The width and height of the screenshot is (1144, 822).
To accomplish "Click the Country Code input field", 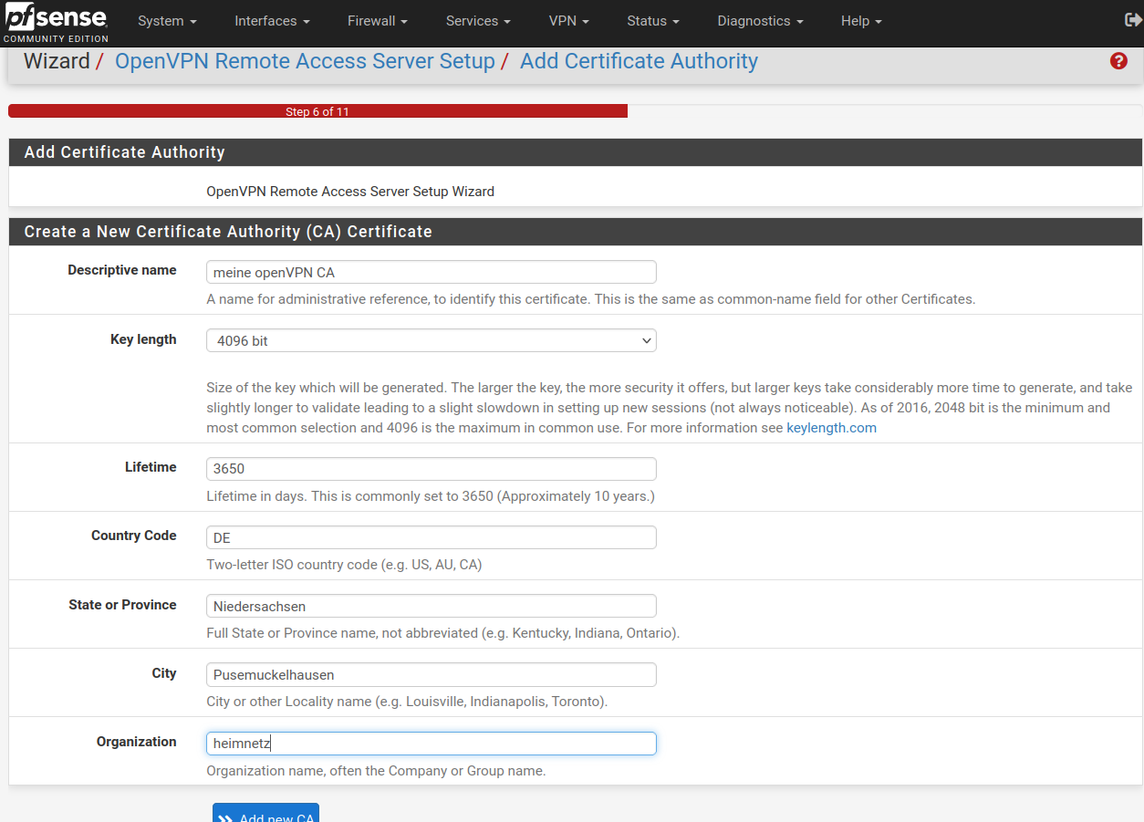I will (432, 537).
